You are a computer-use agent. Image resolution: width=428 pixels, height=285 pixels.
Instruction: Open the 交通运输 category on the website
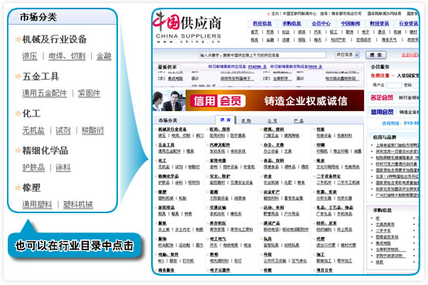(x=217, y=208)
